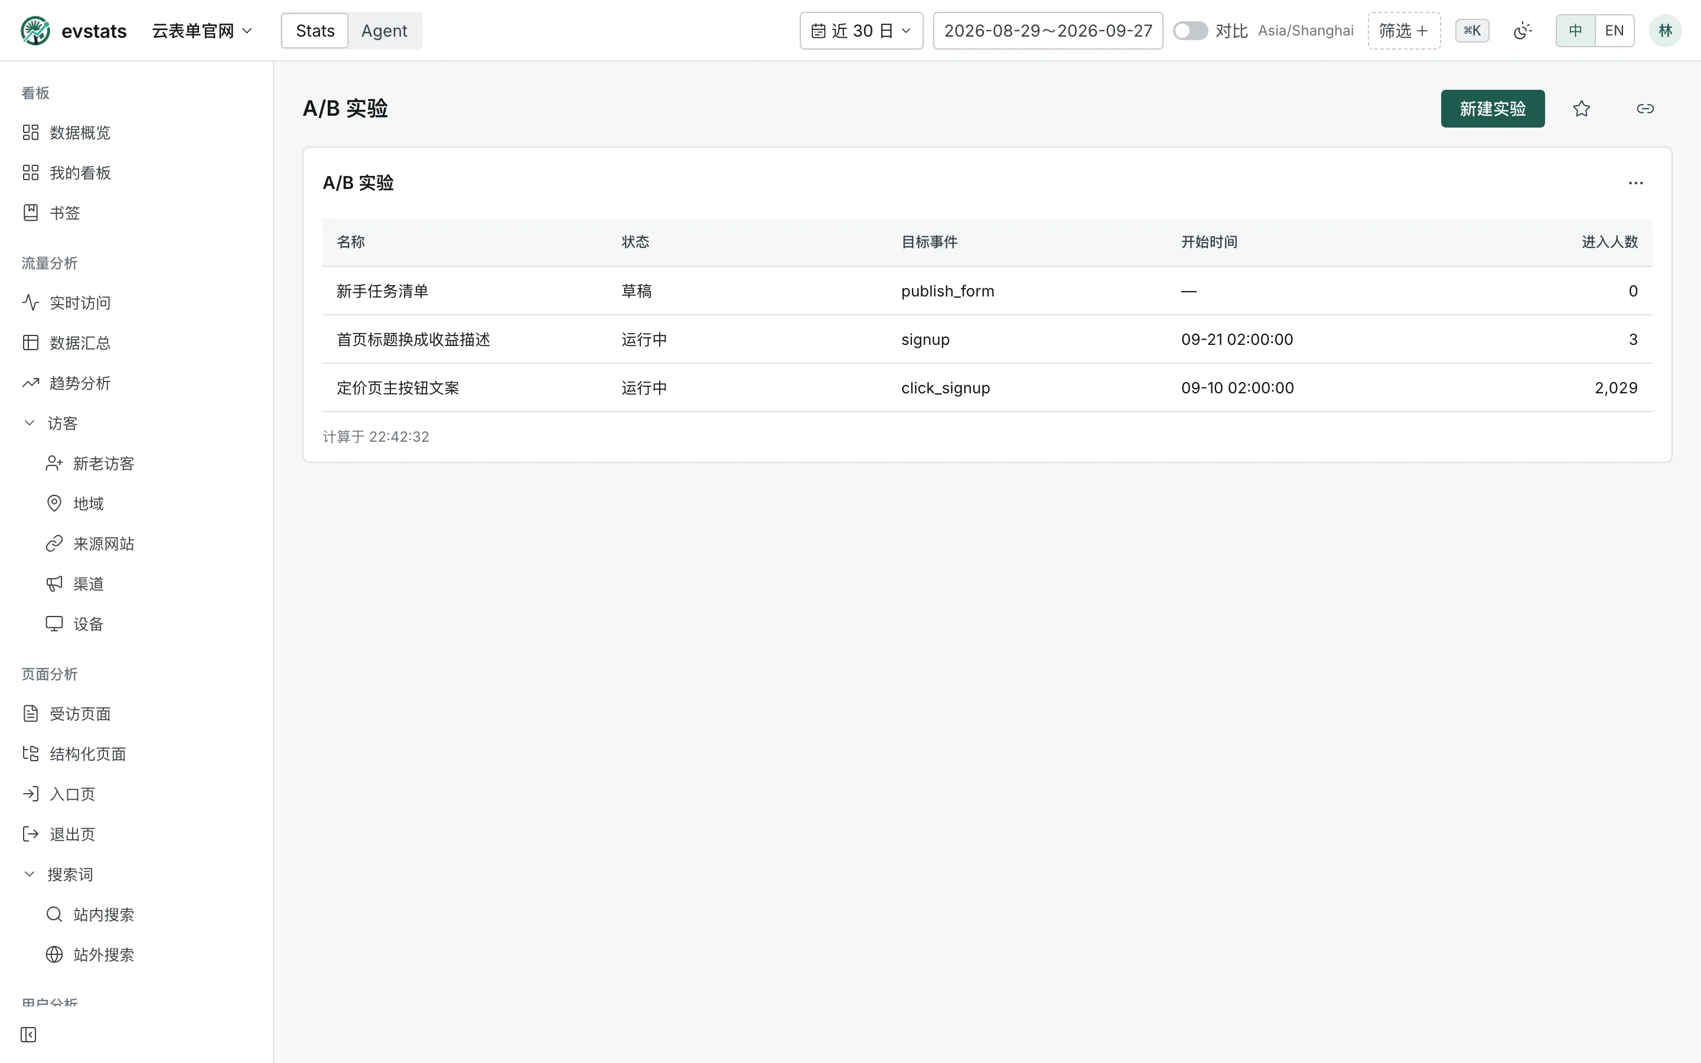Enable the 对比 compare toggle
This screenshot has height=1063, width=1701.
click(1190, 31)
